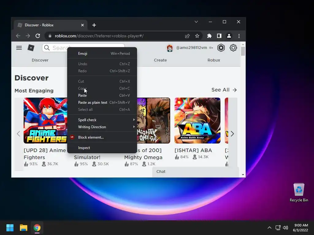This screenshot has height=235, width=314.
Task: Choose Paste as plain text
Action: (x=102, y=102)
